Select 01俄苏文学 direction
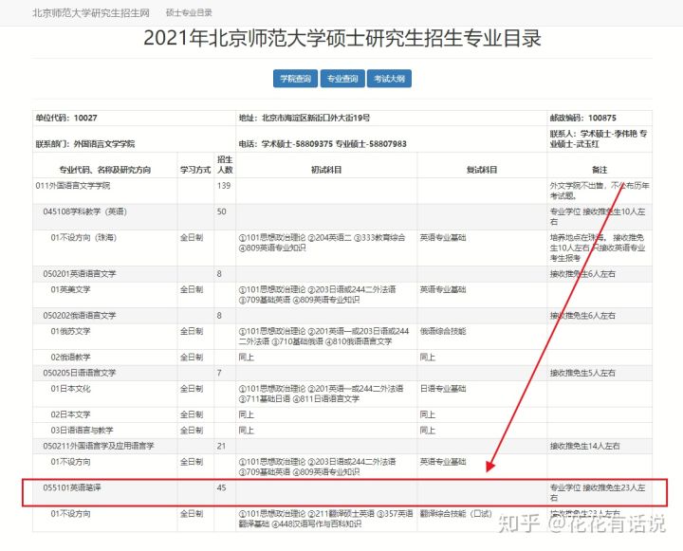Image resolution: width=683 pixels, height=551 pixels. [70, 332]
